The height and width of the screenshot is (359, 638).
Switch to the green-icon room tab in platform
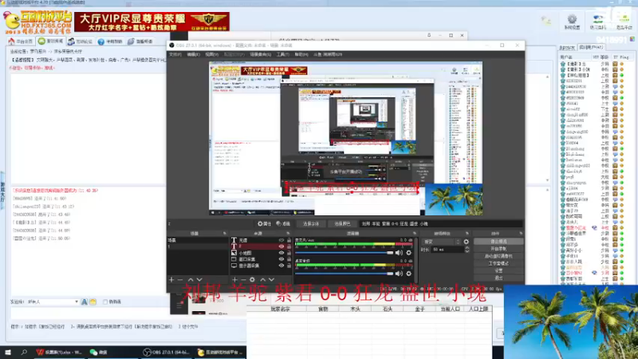click(x=51, y=41)
